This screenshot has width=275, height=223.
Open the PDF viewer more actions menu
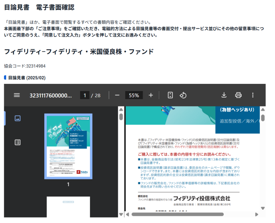point(253,95)
